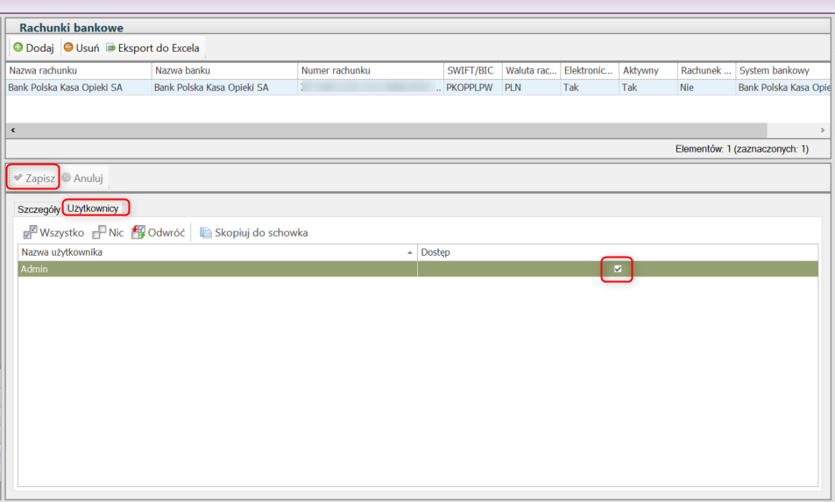
Task: Click the Wszystko select-all icon
Action: tap(30, 232)
